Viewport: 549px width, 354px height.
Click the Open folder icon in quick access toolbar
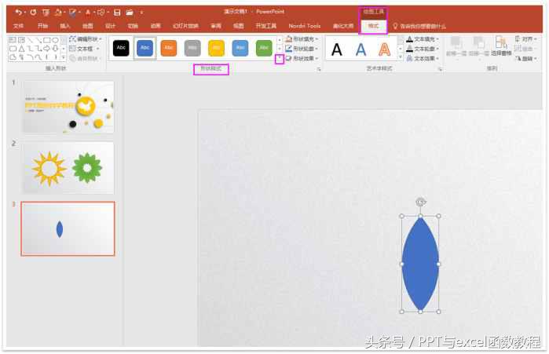(x=130, y=13)
